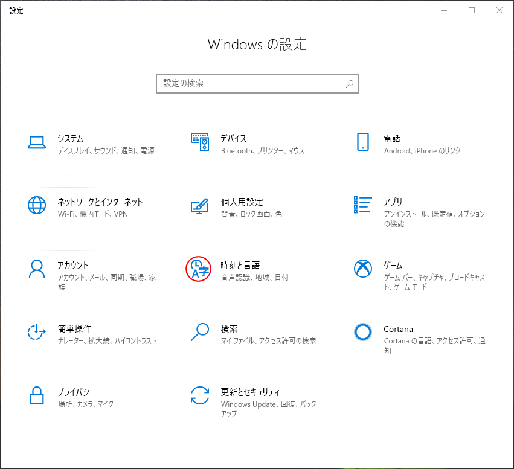The width and height of the screenshot is (514, 469).
Task: Click '場所、カメラ、マイク' description
Action: [x=86, y=404]
